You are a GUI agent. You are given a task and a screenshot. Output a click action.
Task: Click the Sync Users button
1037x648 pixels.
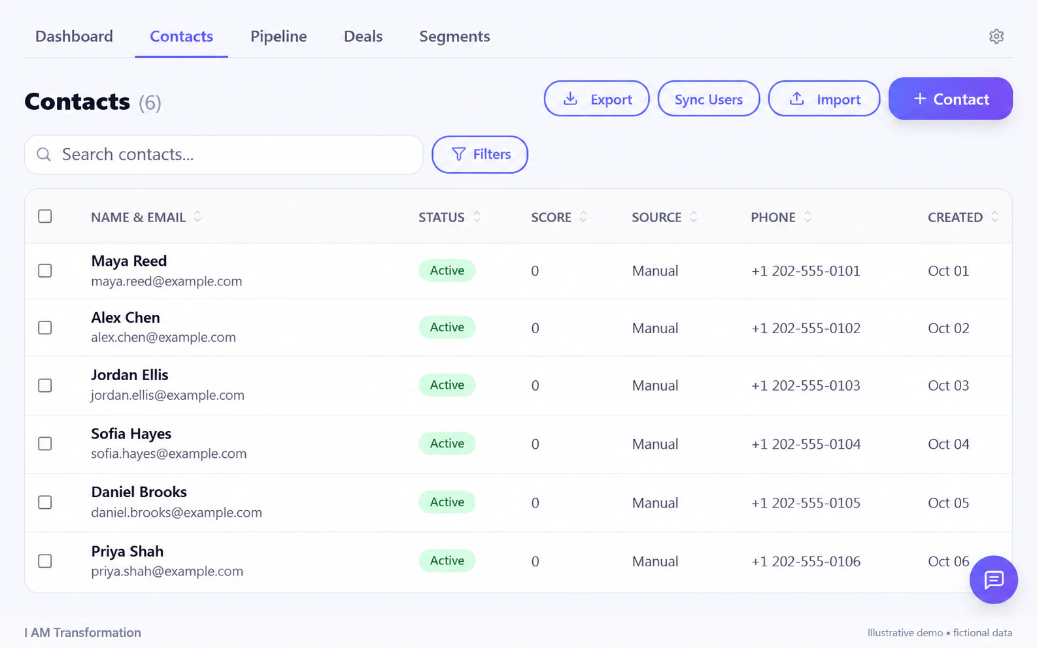pos(709,99)
